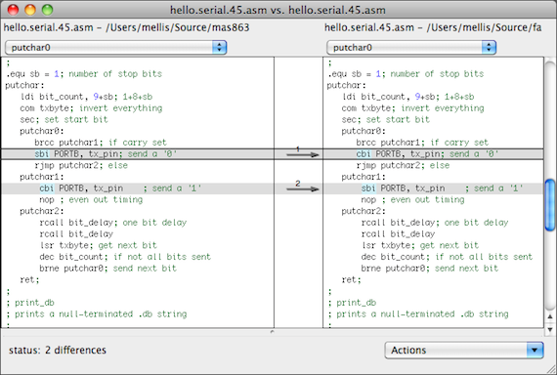Click the right pane's cbi PORTB send '0' line
557x375 pixels.
[x=433, y=154]
